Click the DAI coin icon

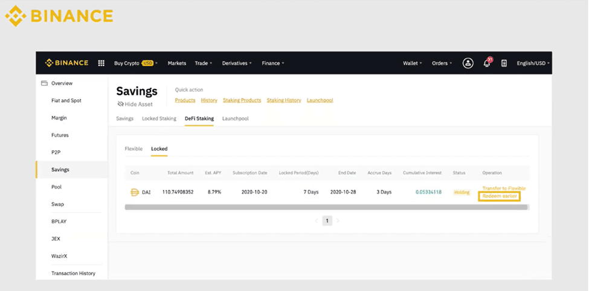135,192
